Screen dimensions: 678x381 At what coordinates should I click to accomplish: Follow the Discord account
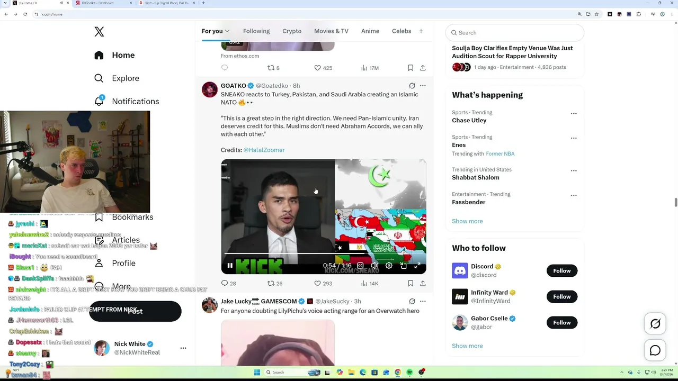click(562, 271)
